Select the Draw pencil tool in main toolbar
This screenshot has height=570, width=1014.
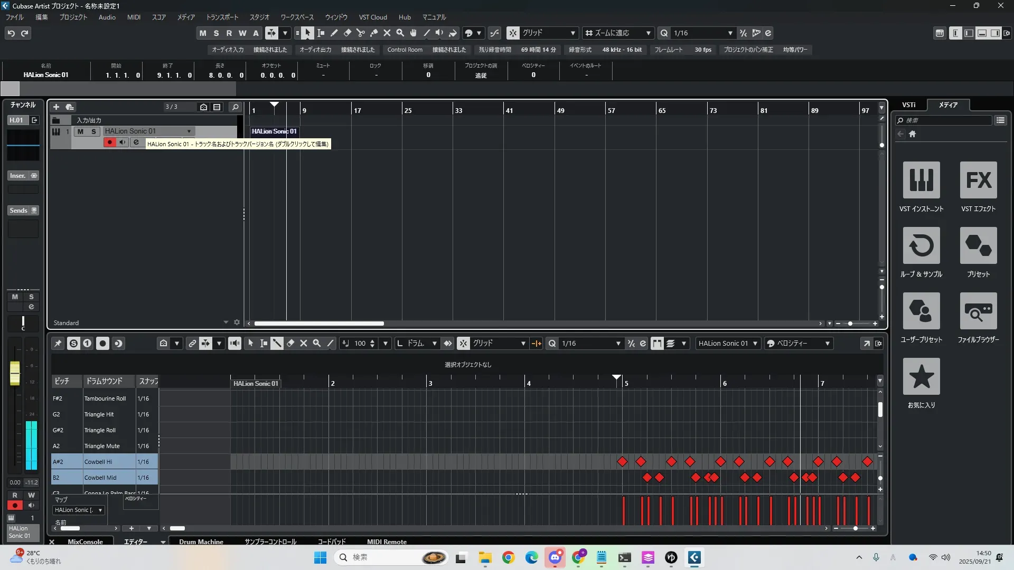(x=334, y=33)
